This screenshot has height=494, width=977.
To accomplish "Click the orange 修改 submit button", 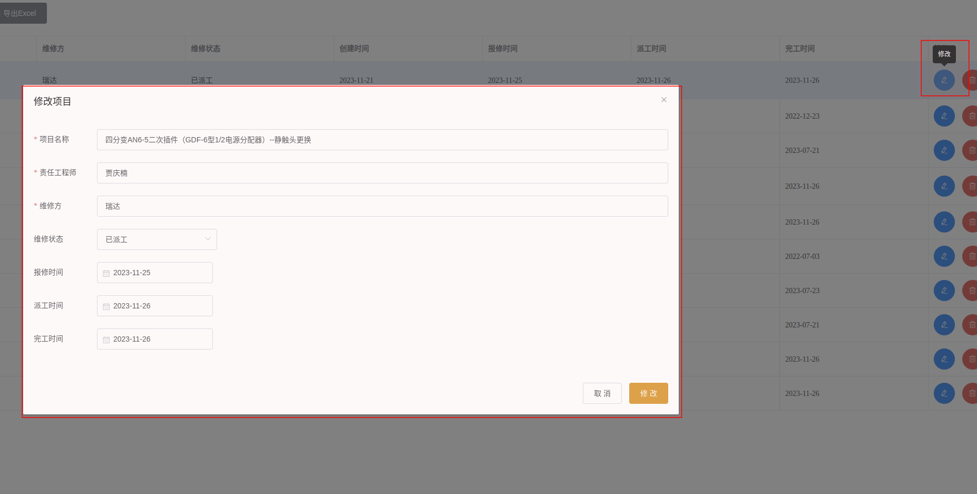I will 648,393.
